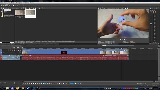
Task: Open the preview window hamburger menu
Action: click(x=126, y=39)
